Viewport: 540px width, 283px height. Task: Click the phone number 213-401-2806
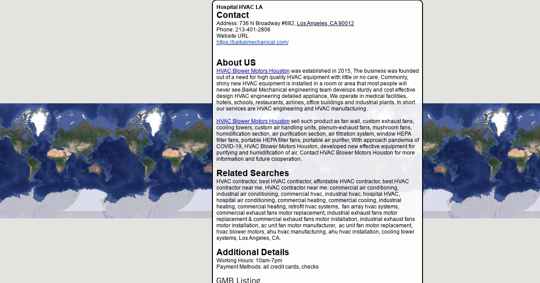click(x=252, y=30)
